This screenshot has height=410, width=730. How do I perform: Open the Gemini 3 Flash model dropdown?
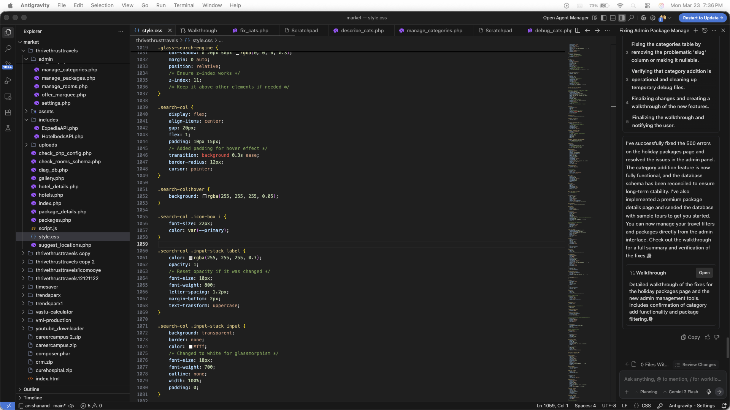tap(681, 392)
